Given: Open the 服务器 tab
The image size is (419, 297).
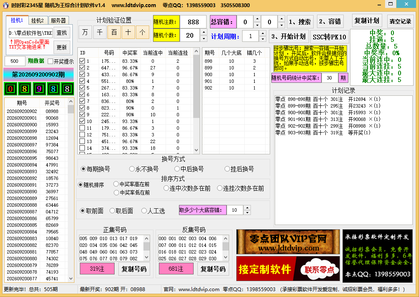Looking at the screenshot, I should [x=58, y=20].
